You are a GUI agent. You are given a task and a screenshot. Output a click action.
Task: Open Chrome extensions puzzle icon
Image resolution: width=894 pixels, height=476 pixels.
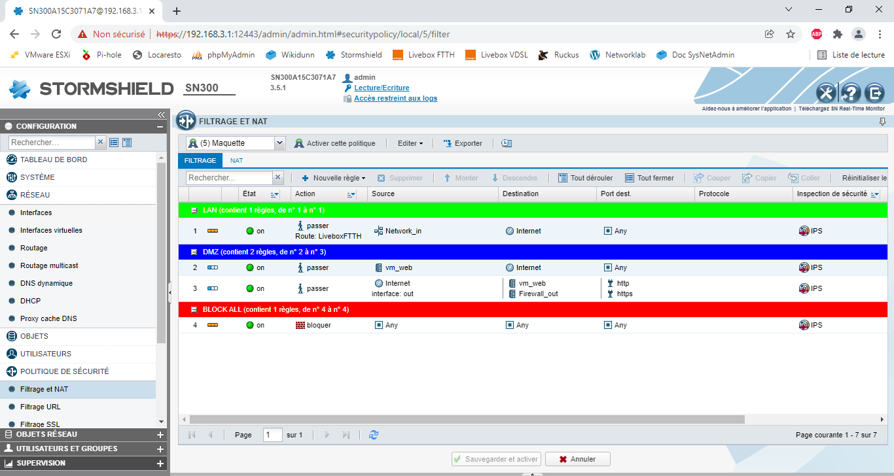(x=838, y=34)
